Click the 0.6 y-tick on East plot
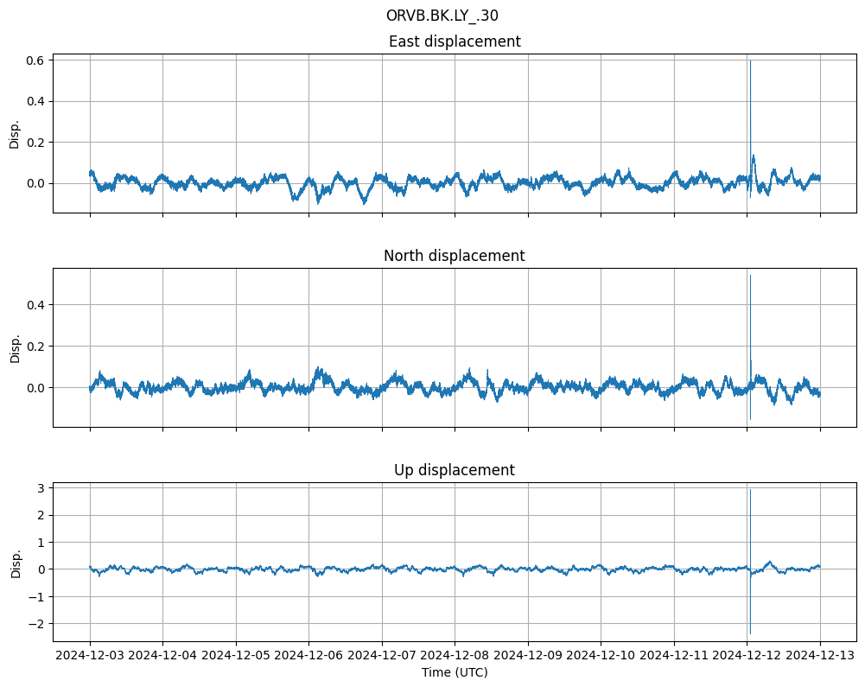The image size is (865, 687). 35,60
